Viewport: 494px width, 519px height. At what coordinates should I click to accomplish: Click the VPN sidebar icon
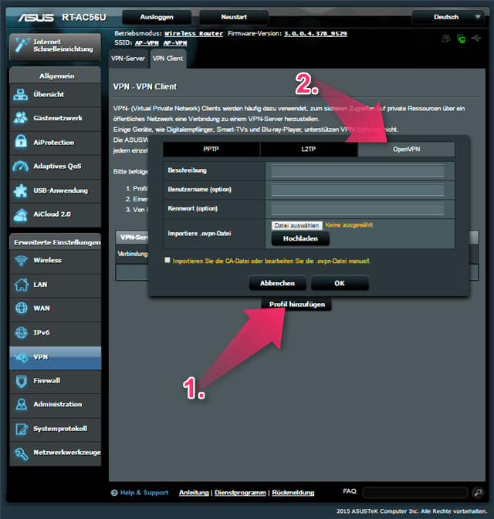(x=21, y=357)
